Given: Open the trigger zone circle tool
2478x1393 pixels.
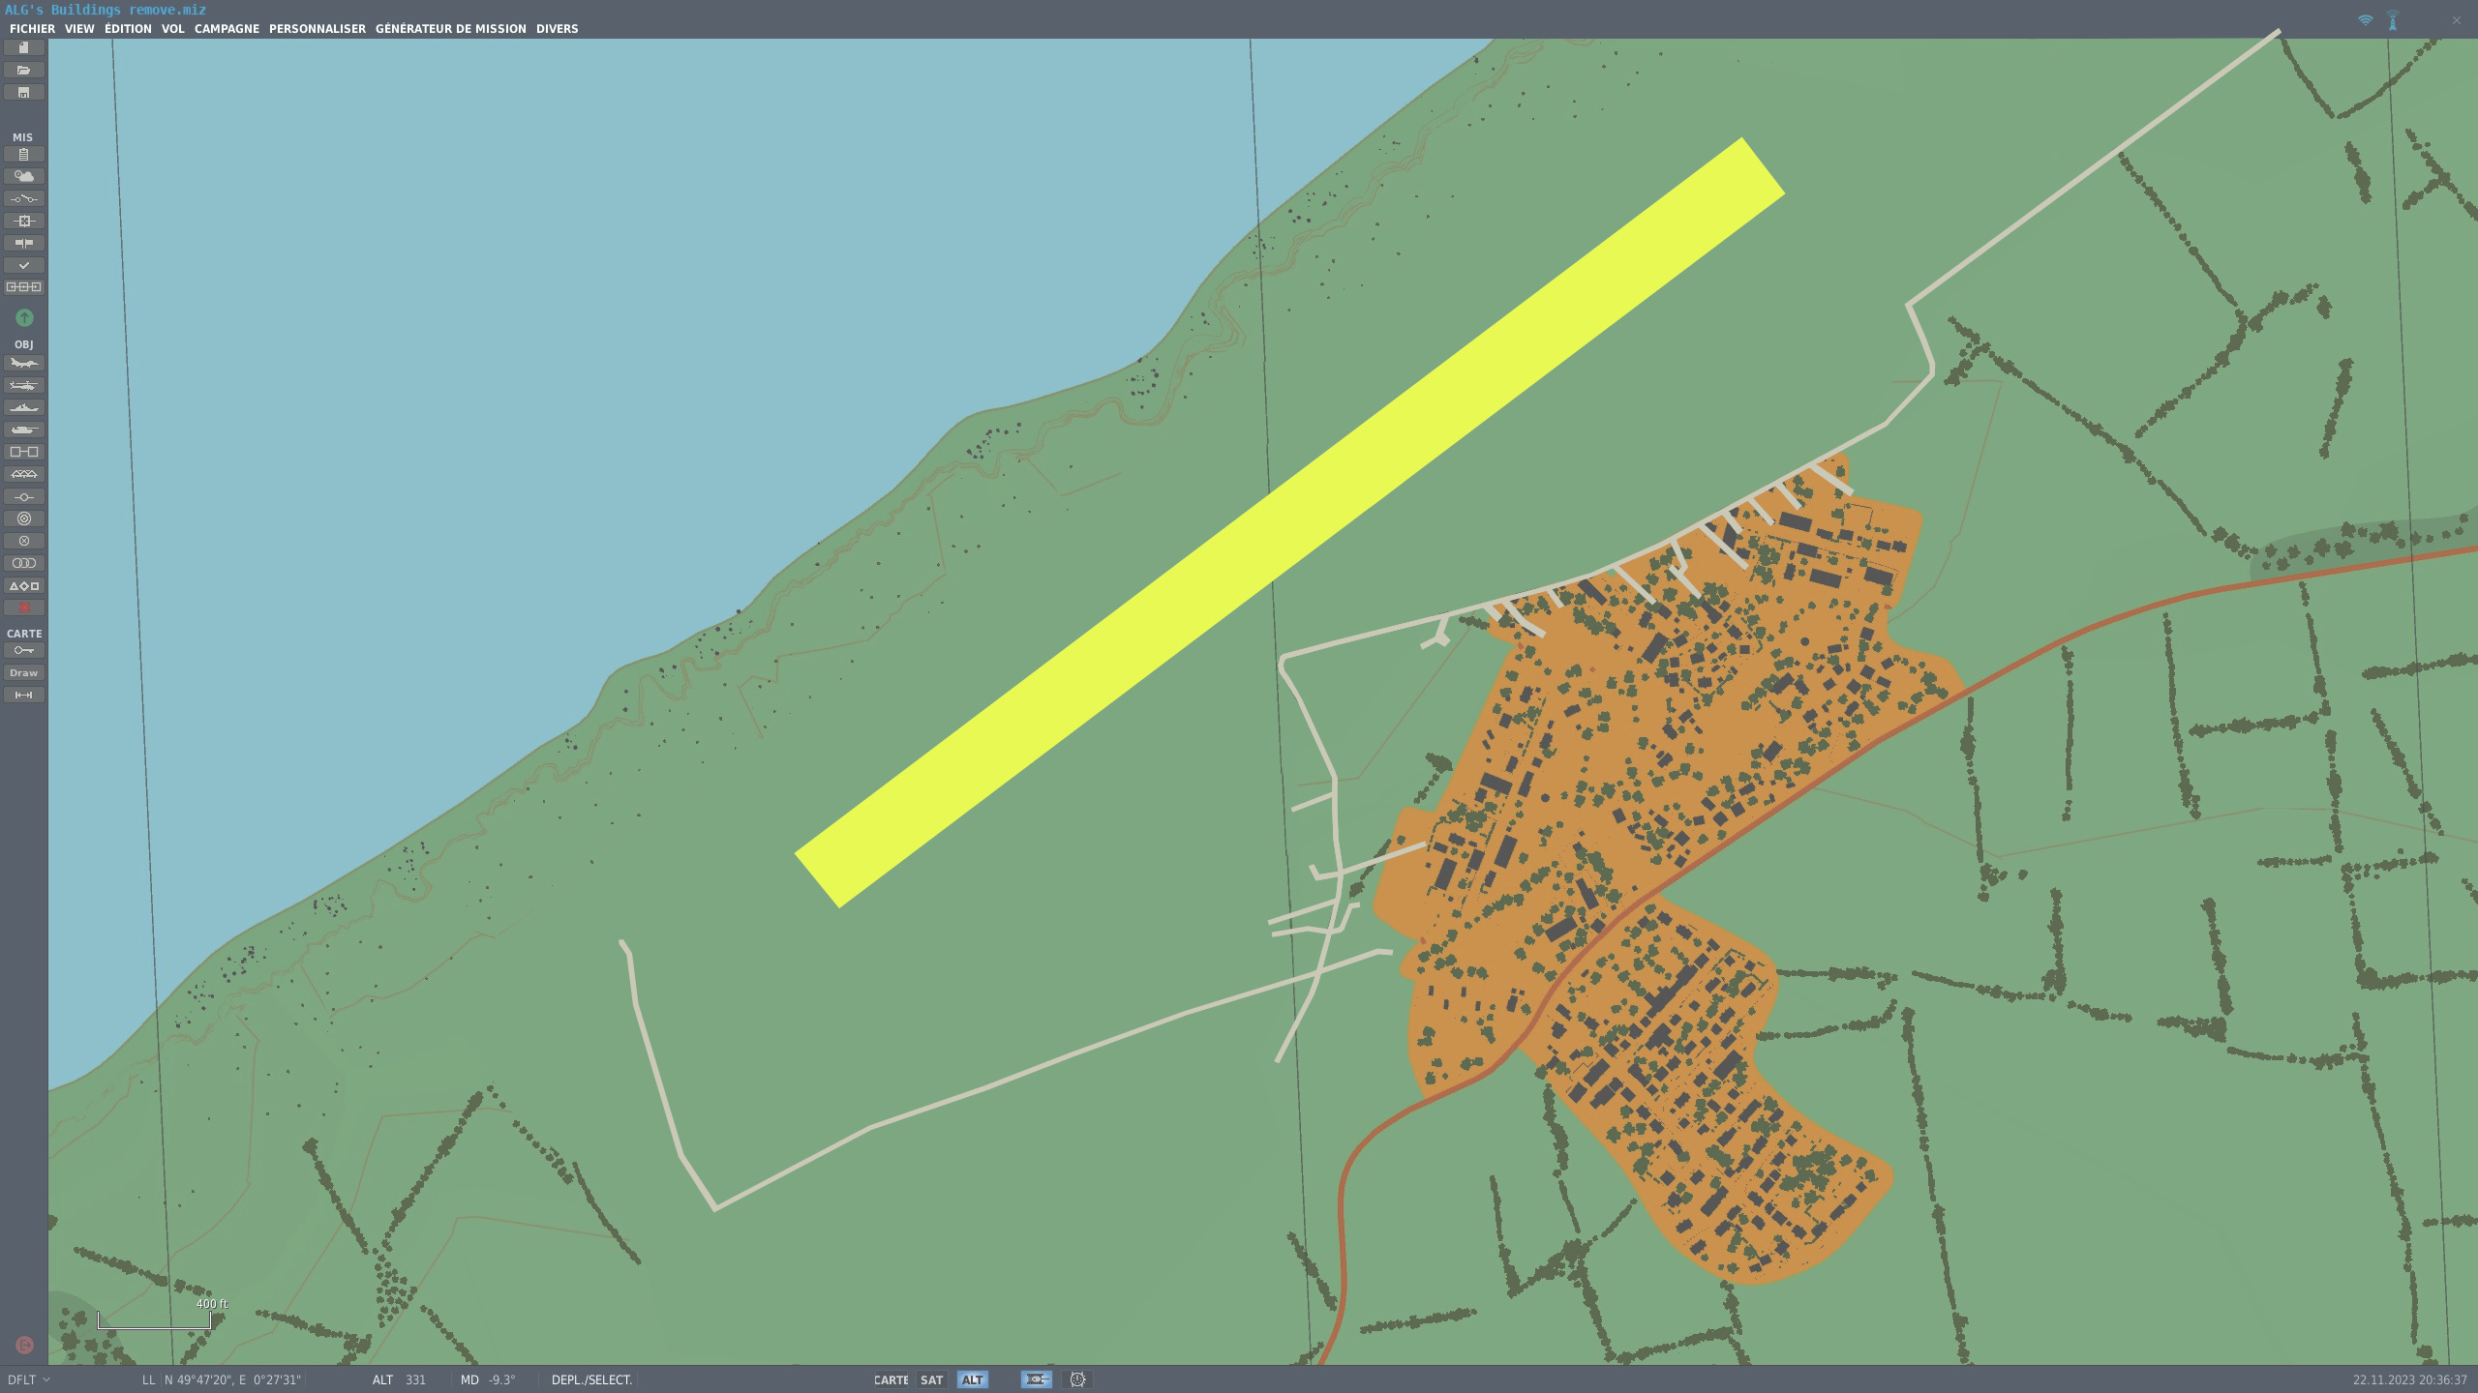Looking at the screenshot, I should 24,519.
